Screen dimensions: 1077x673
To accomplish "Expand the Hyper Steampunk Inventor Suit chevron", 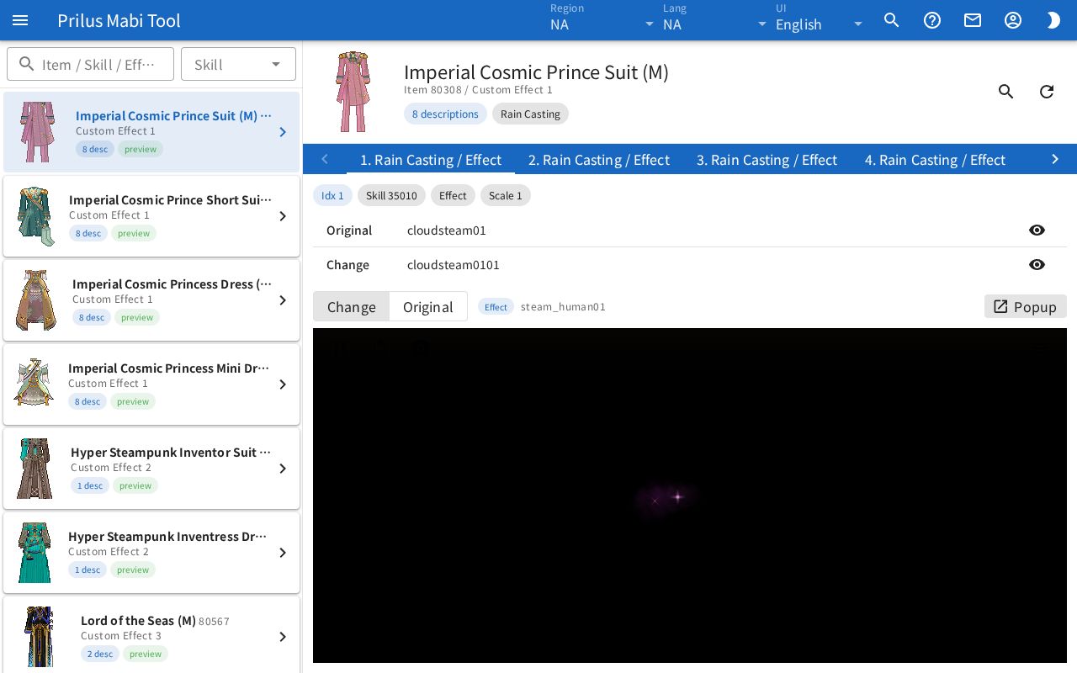I will point(283,469).
